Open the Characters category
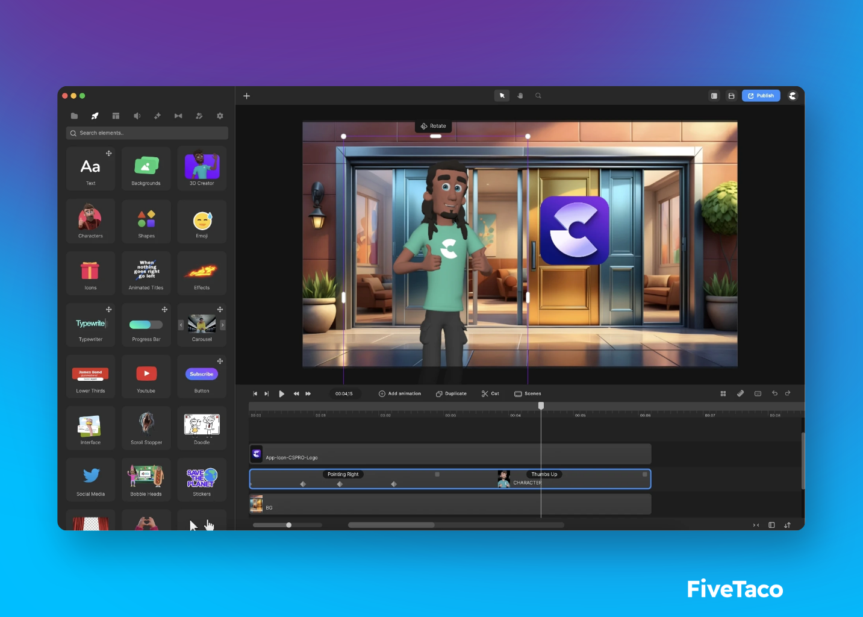 coord(90,221)
